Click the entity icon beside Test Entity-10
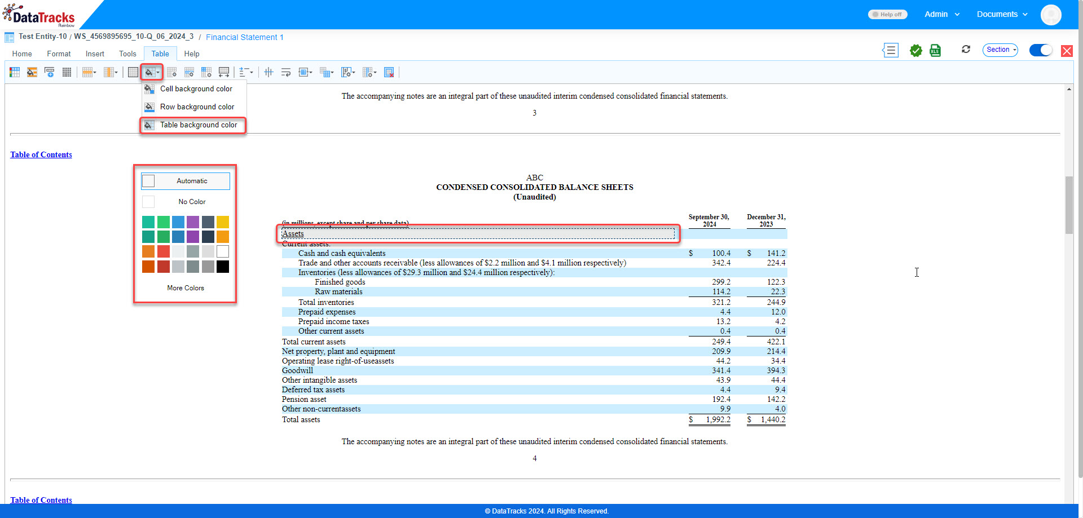1083x518 pixels. (x=9, y=37)
